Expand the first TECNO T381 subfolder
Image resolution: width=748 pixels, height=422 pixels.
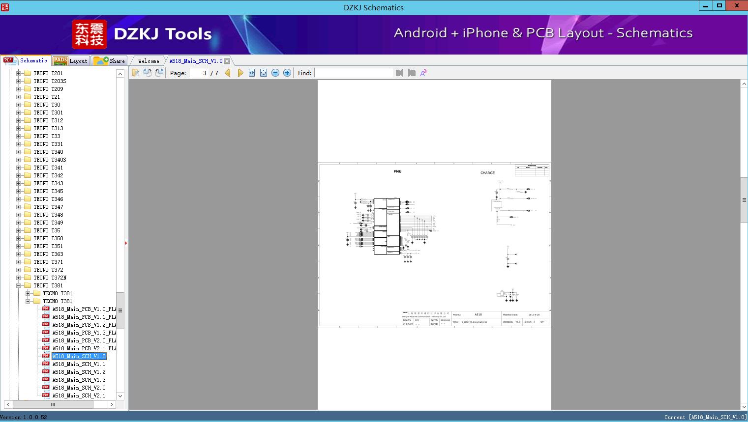tap(28, 293)
